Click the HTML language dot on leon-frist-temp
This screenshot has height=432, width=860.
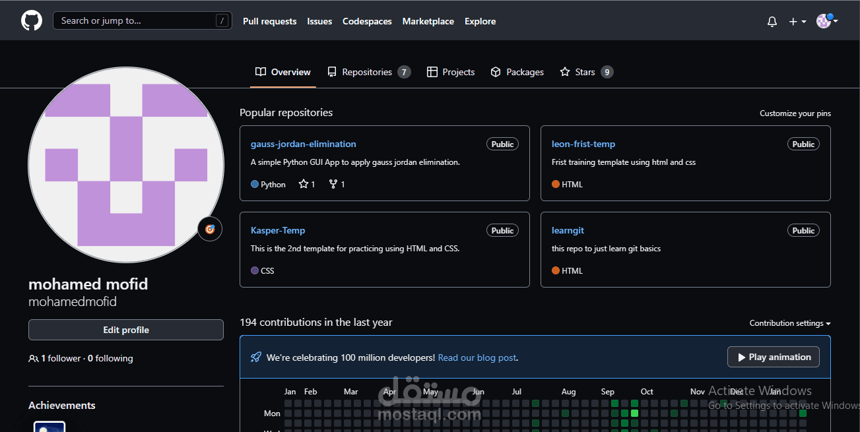(556, 184)
